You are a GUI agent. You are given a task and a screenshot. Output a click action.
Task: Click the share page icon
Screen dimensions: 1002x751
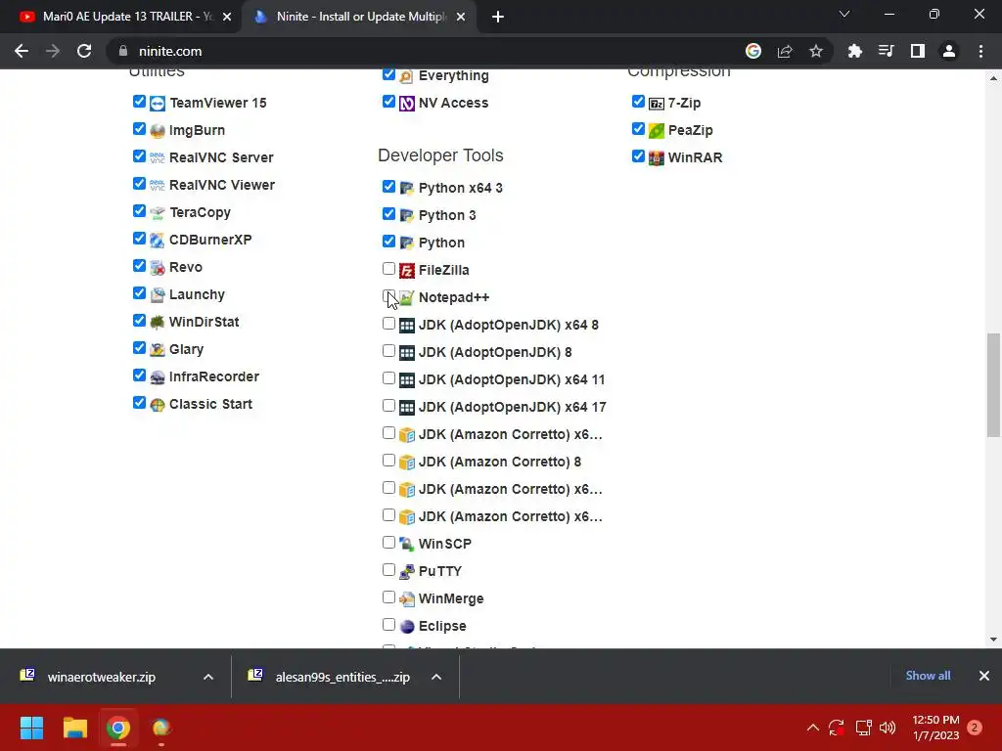coord(785,51)
